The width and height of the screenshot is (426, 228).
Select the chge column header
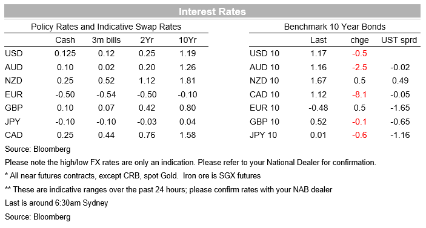tap(359, 40)
